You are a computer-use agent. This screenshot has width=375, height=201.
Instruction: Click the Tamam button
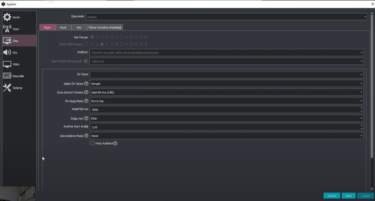tap(332, 196)
